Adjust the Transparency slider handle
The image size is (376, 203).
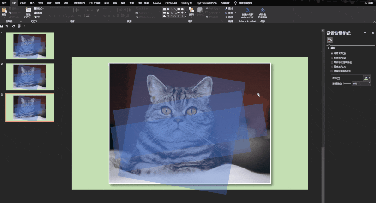[x=344, y=83]
